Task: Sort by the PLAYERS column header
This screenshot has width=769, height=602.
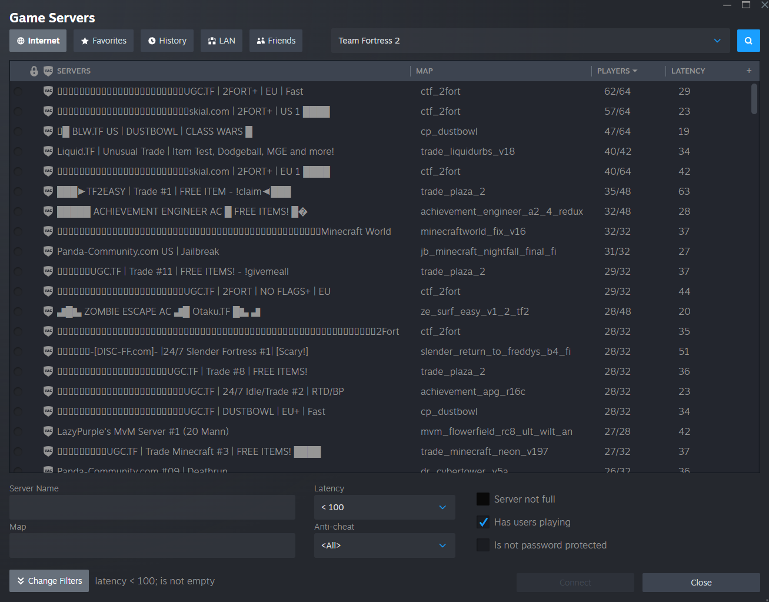Action: (x=617, y=71)
